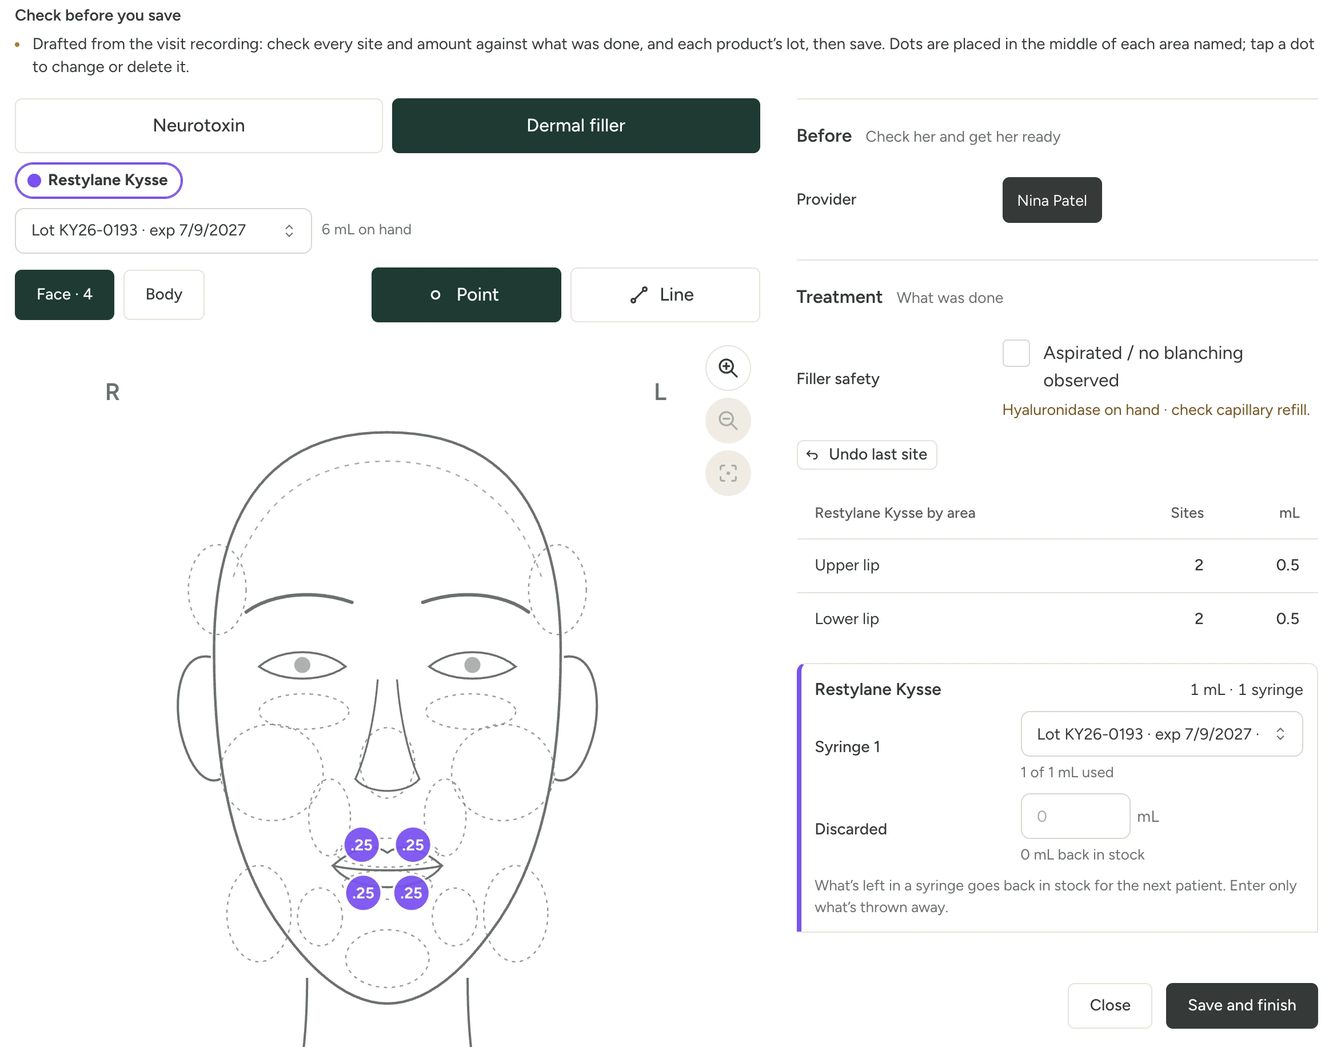This screenshot has width=1341, height=1047.
Task: Tick the Aspirated / no blanching observed checkbox
Action: 1016,353
